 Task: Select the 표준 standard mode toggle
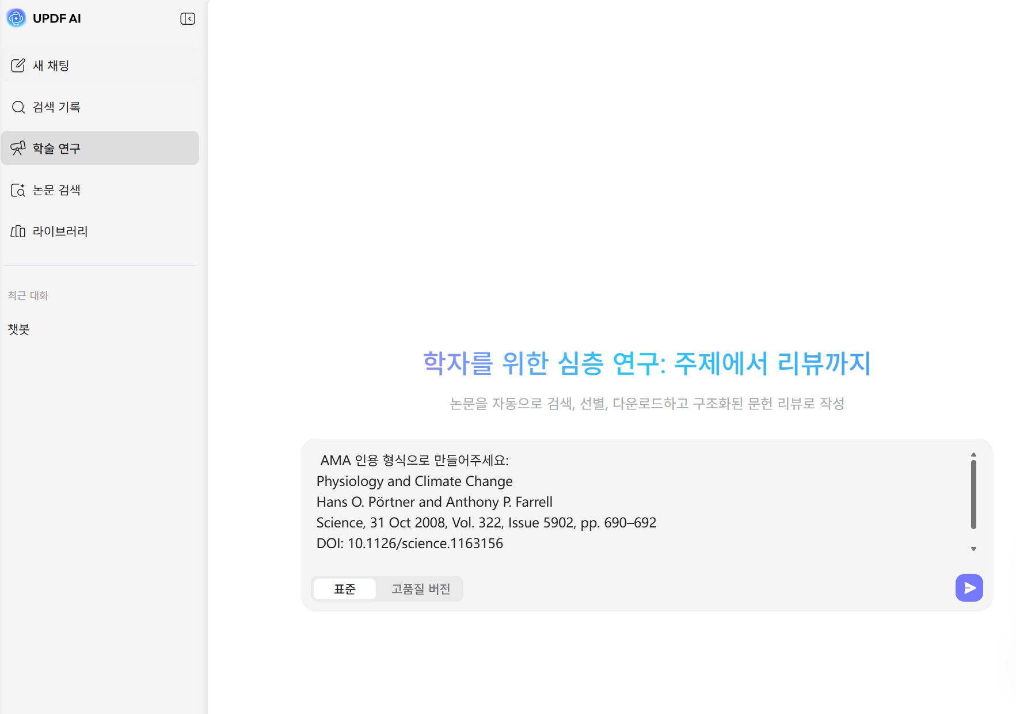click(x=345, y=589)
